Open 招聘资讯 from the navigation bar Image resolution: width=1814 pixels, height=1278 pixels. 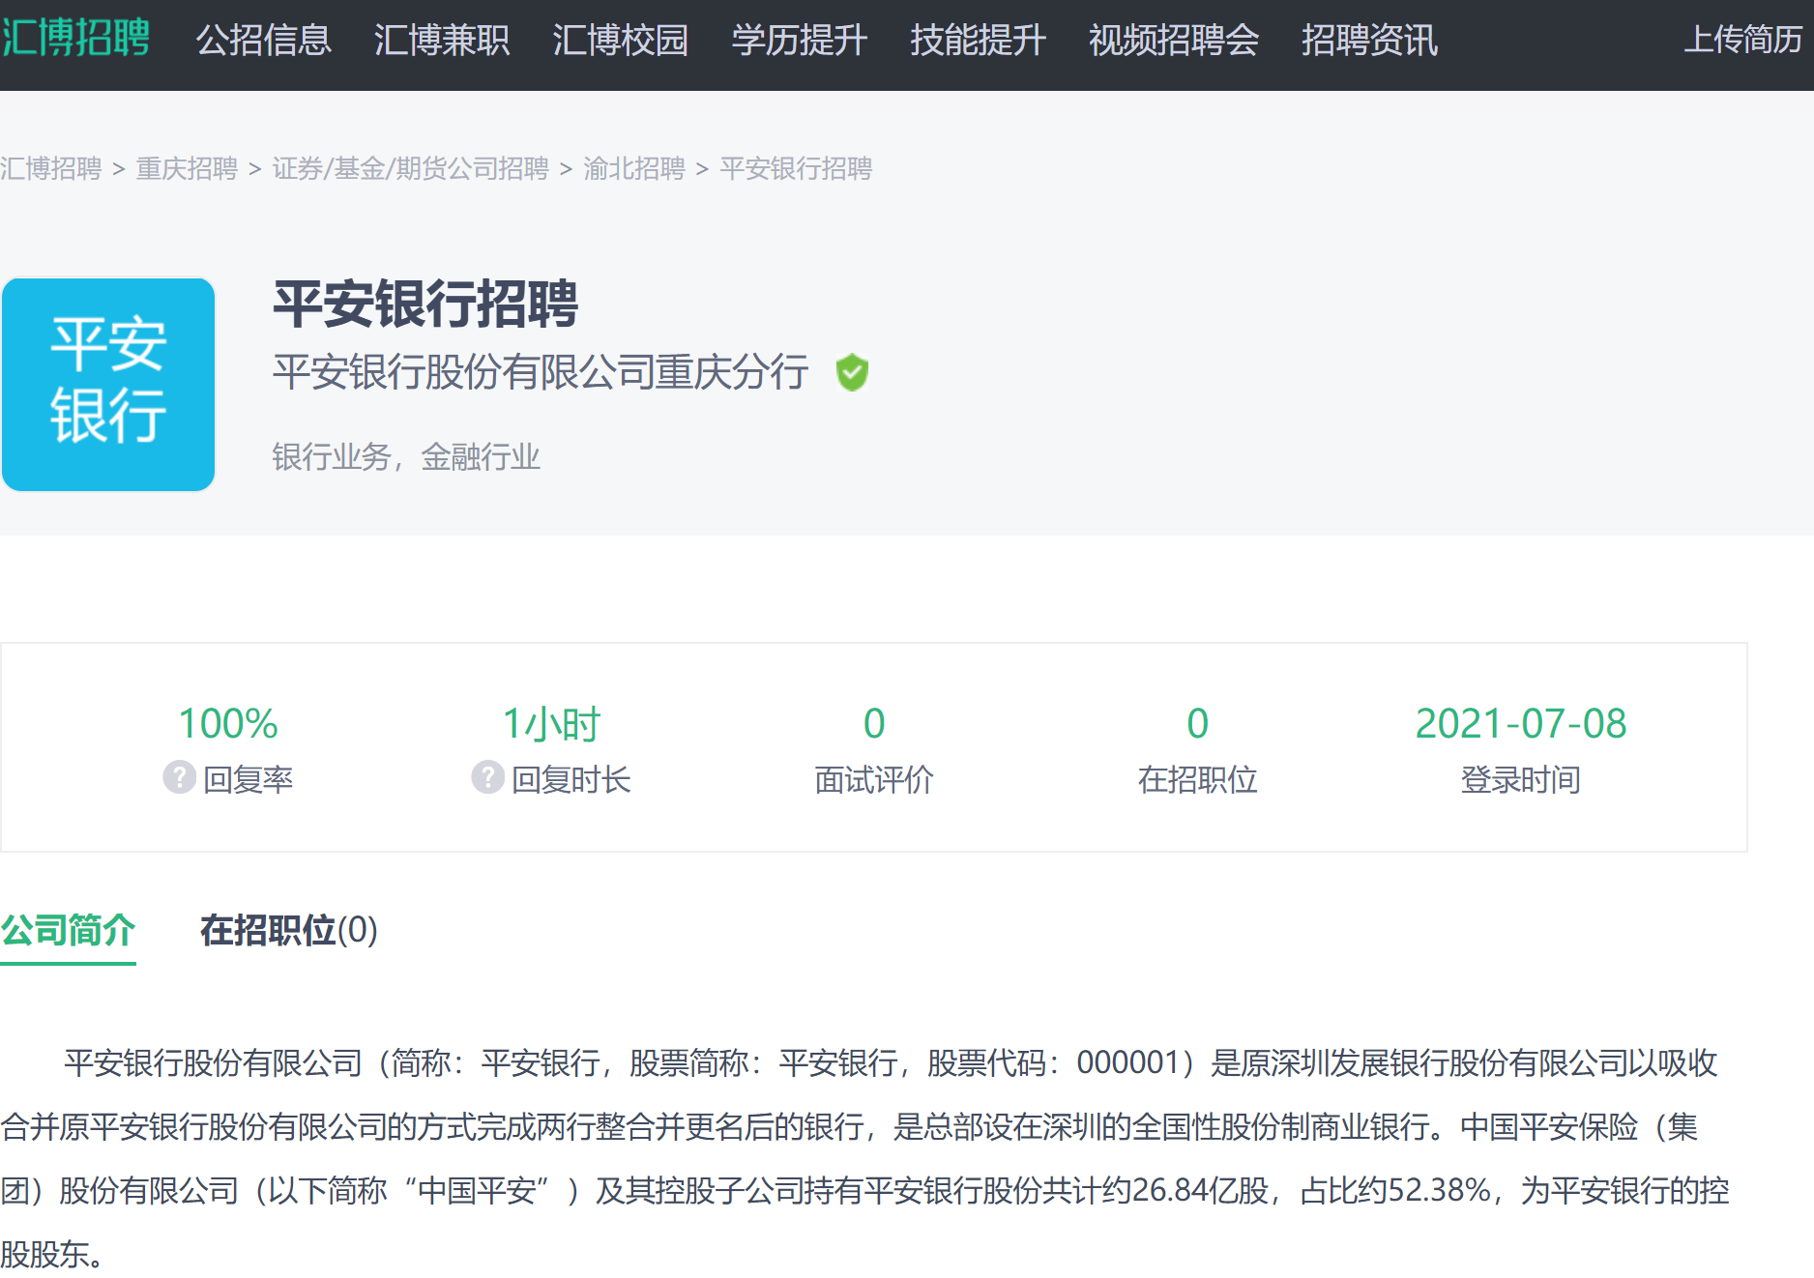tap(1369, 41)
